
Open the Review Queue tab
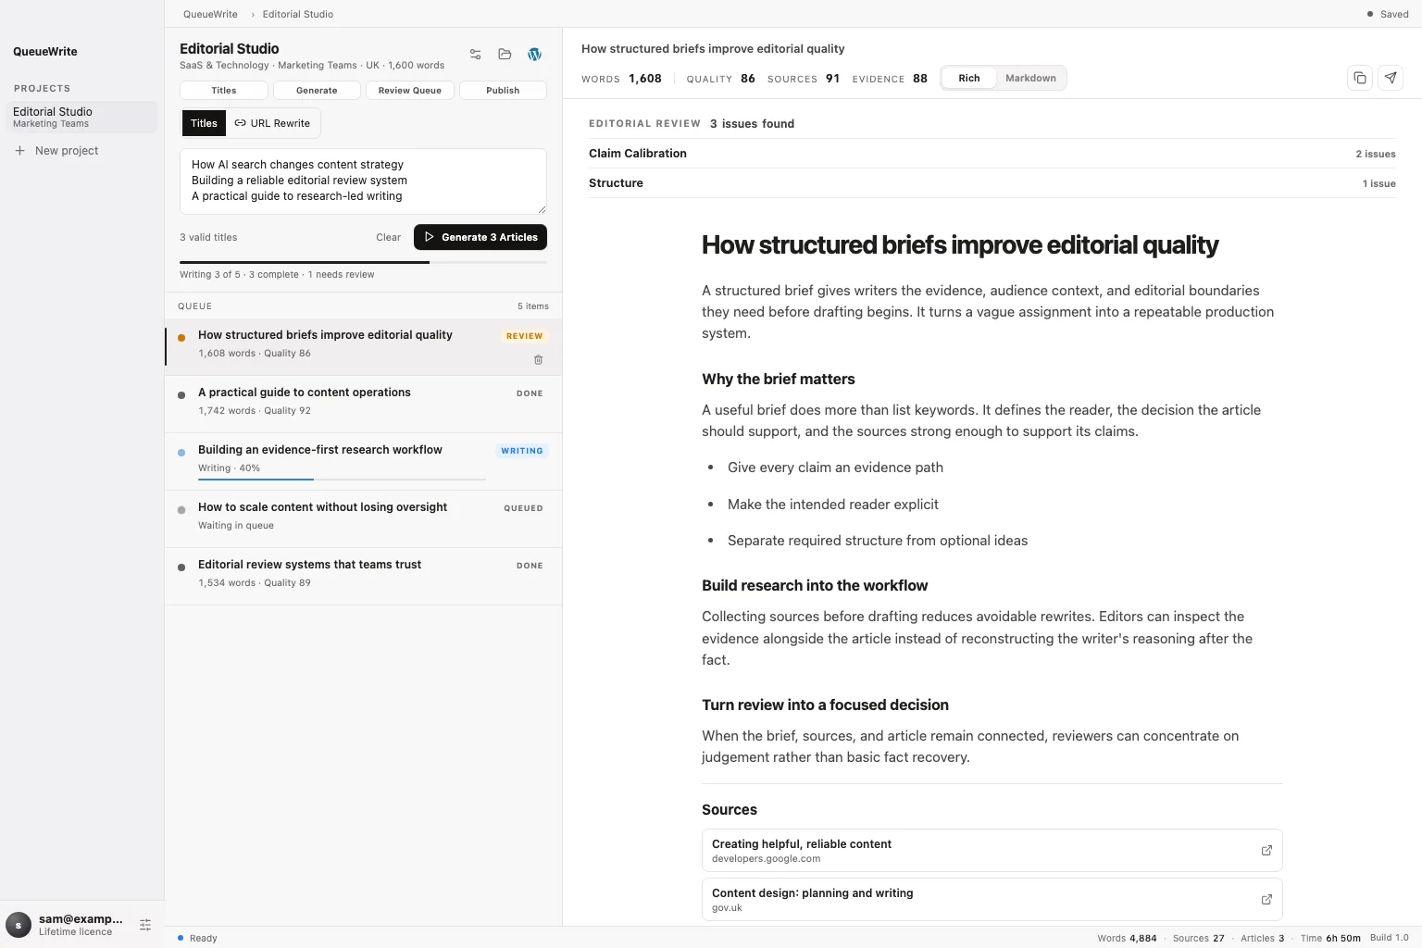pos(410,91)
